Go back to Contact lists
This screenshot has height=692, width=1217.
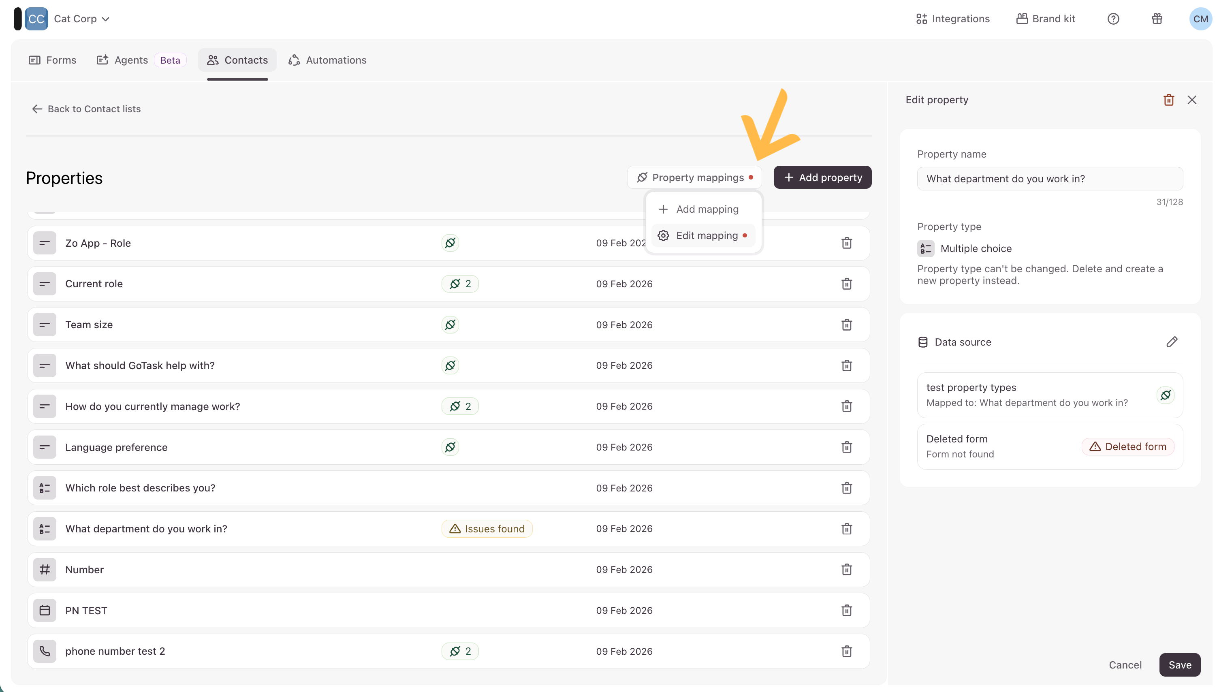click(x=86, y=109)
